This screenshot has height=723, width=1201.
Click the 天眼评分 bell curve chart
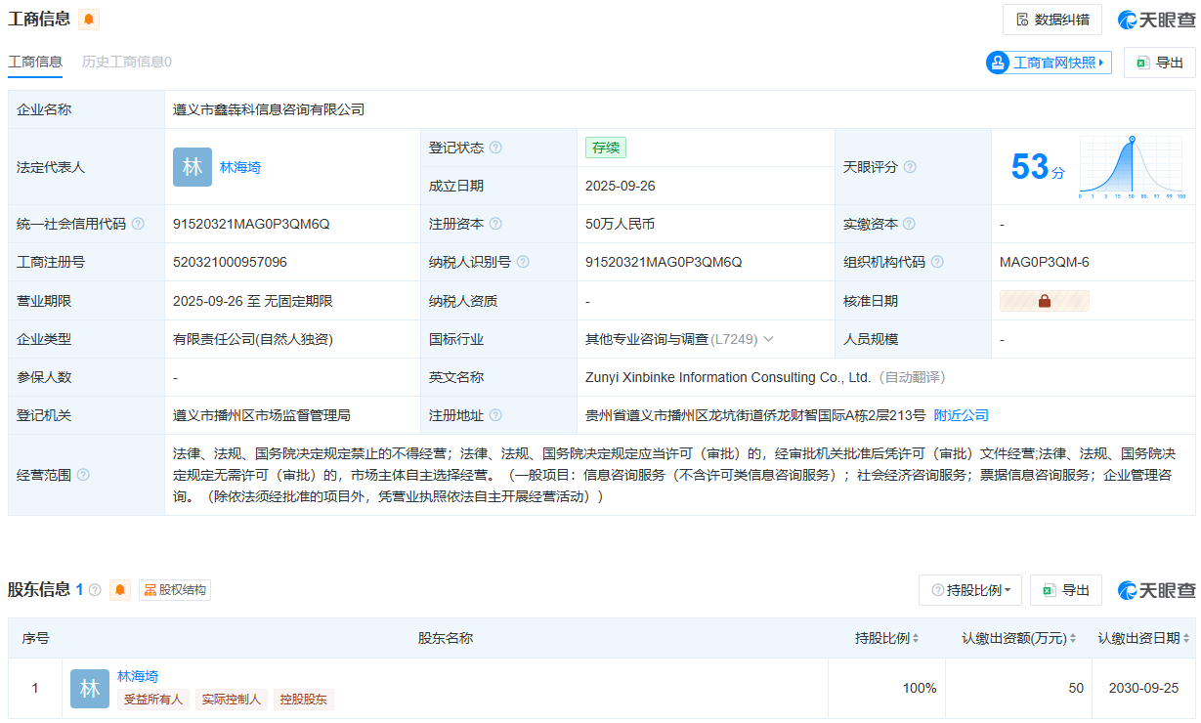tap(1131, 167)
